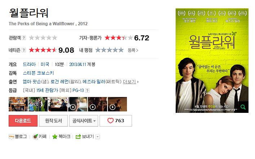The height and width of the screenshot is (159, 255).
Task: Like the movie with the heart button
Action: click(x=116, y=121)
